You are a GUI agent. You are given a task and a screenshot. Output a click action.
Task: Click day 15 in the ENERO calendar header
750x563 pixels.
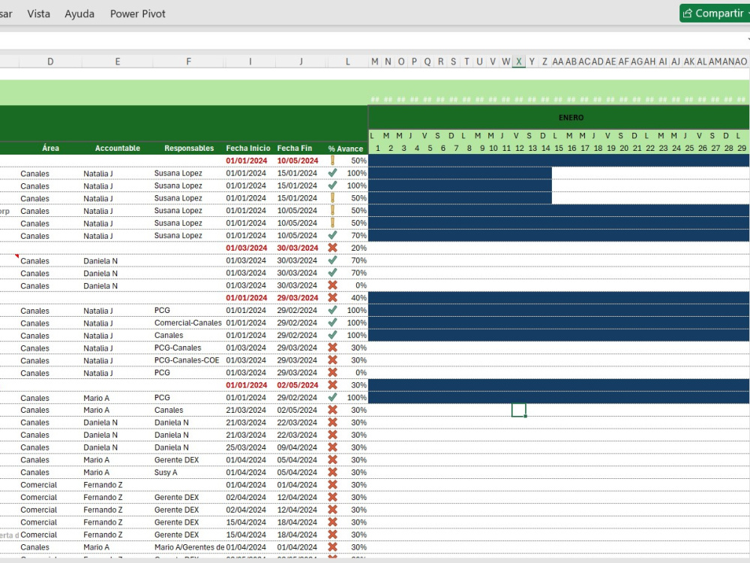(559, 149)
